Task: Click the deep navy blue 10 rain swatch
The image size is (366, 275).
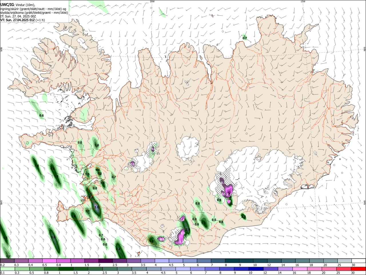Action: tap(256, 269)
